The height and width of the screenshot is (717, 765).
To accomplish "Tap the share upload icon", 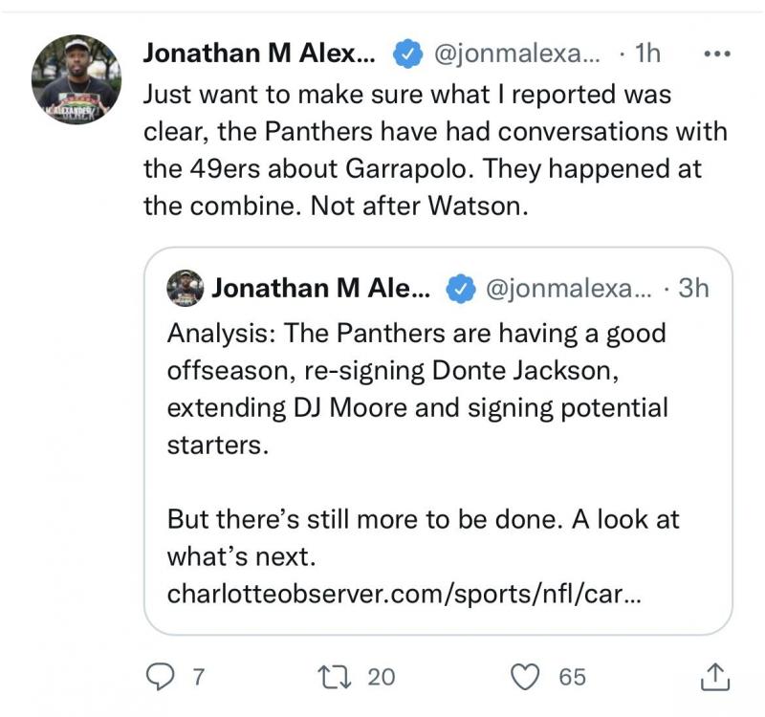I will (714, 676).
